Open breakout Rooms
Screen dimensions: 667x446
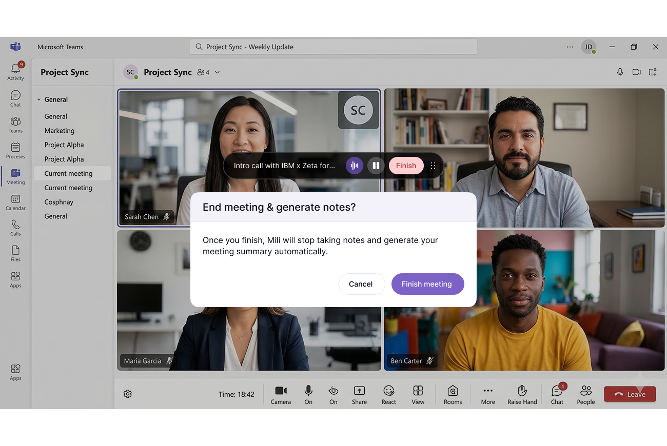pos(453,395)
